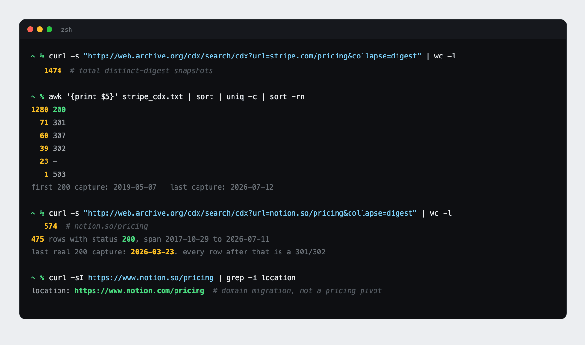585x345 pixels.
Task: Click '| wc -l' after the notion URL
Action: tap(437, 213)
